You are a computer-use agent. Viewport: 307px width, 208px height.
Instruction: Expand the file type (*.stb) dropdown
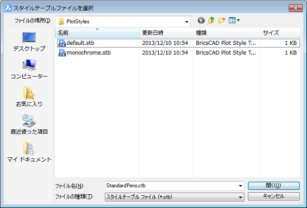tap(240, 197)
